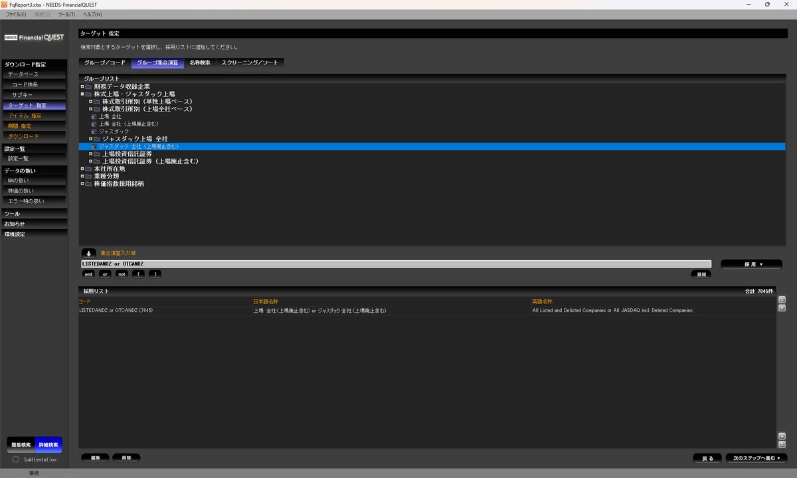This screenshot has height=478, width=797.
Task: Click the second scroll icon below the top one in 採用リスト
Action: coord(782,308)
